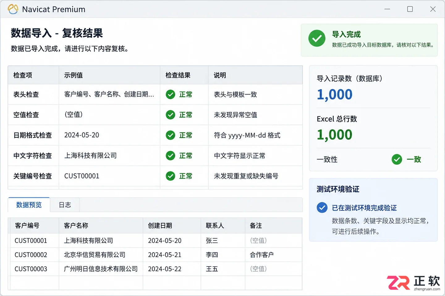This screenshot has width=445, height=296.
Task: Switch to the 数据预览 tab
Action: point(29,205)
